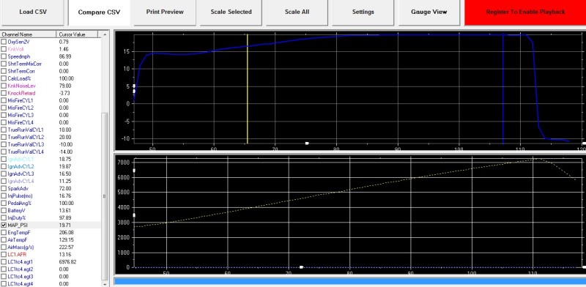Select the AirMass value 222.57
Screen dimensions: 586x287
pyautogui.click(x=66, y=247)
